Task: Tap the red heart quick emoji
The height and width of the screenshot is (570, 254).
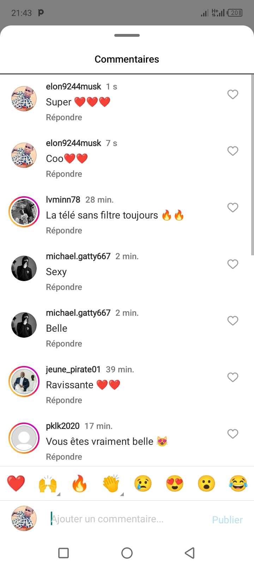Action: pos(16,483)
